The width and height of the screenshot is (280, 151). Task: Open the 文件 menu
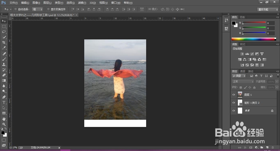tap(13, 3)
